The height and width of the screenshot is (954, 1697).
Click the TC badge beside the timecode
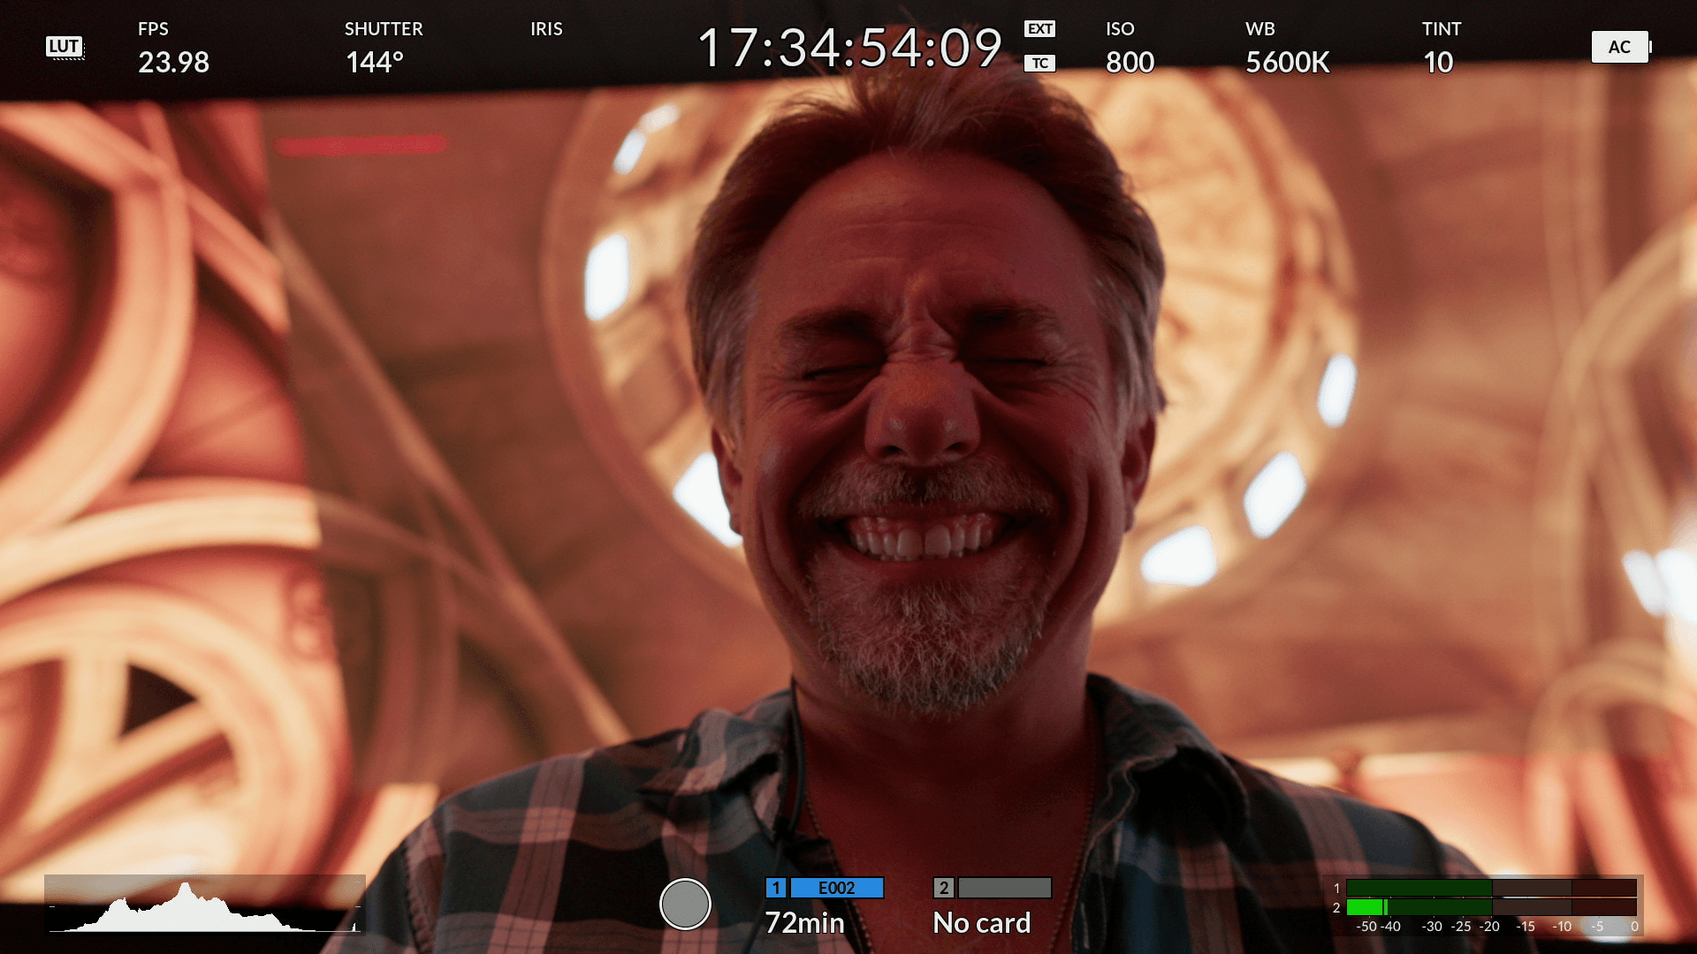tap(1039, 64)
